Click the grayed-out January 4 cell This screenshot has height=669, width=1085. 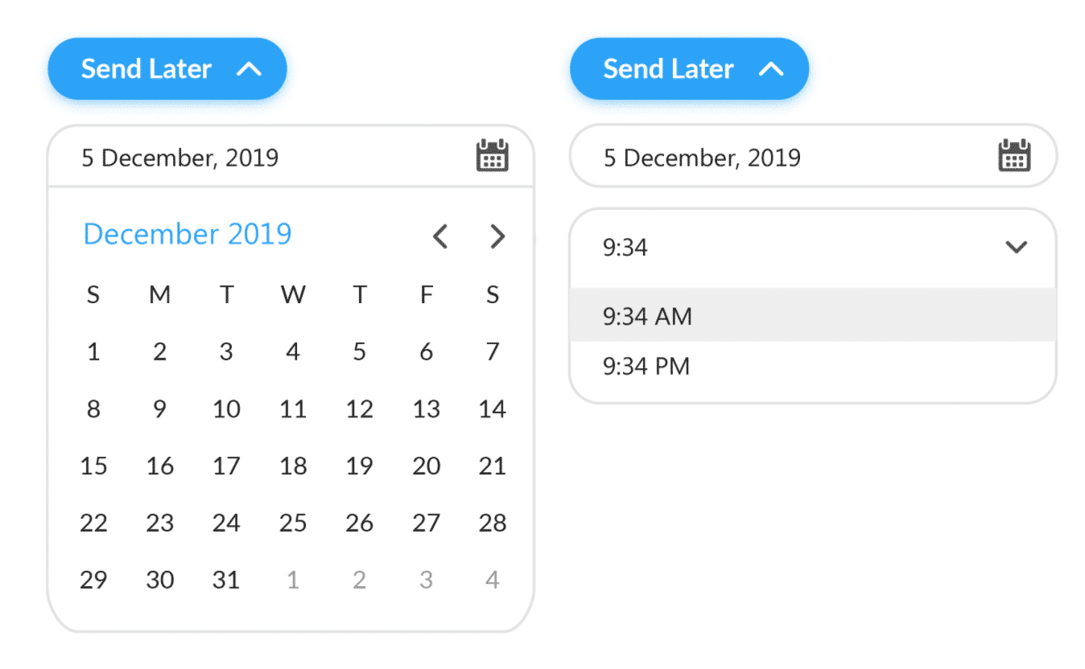pos(492,580)
